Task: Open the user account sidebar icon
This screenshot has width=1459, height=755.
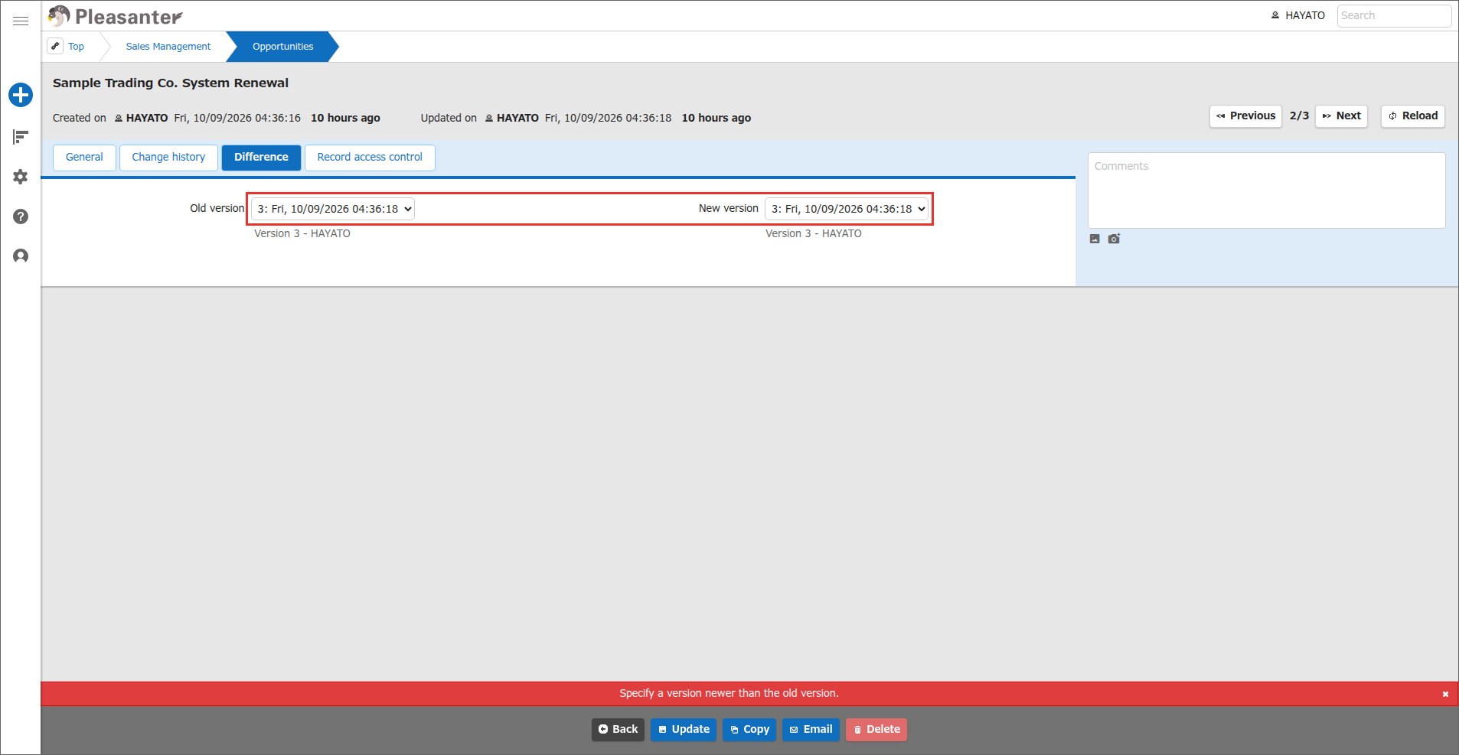Action: 21,255
